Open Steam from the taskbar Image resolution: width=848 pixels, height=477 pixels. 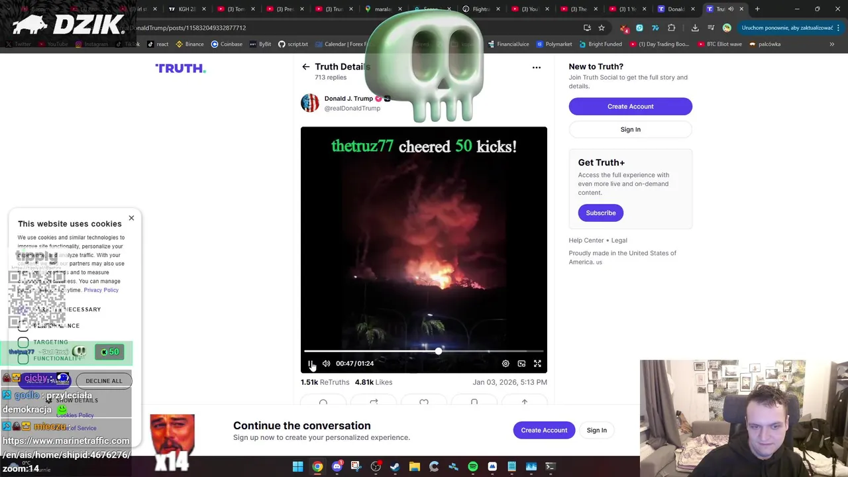[395, 466]
